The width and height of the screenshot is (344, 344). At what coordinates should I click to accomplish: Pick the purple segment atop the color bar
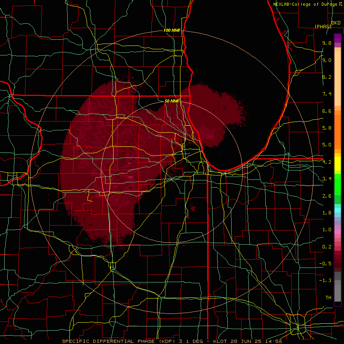pos(338,38)
